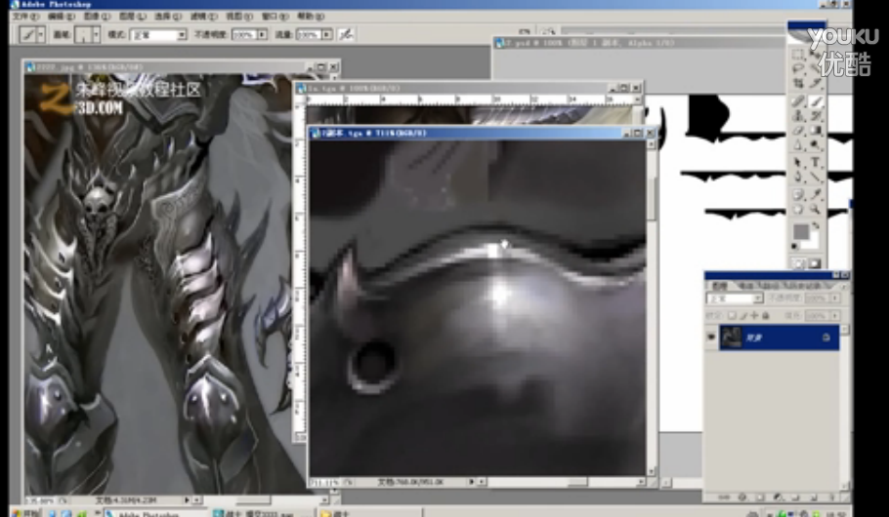
Task: Select the Crop tool
Action: point(799,83)
